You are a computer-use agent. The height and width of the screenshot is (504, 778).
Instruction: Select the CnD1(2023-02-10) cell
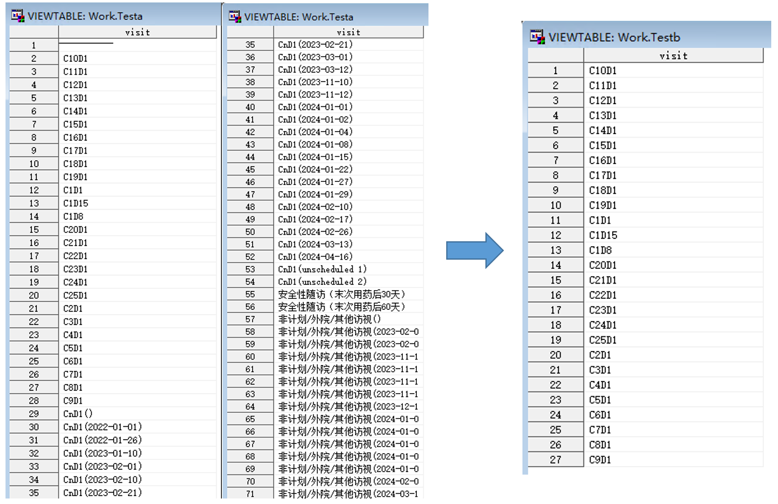point(138,480)
